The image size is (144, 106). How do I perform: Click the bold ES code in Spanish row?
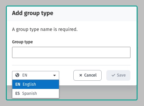18,93
